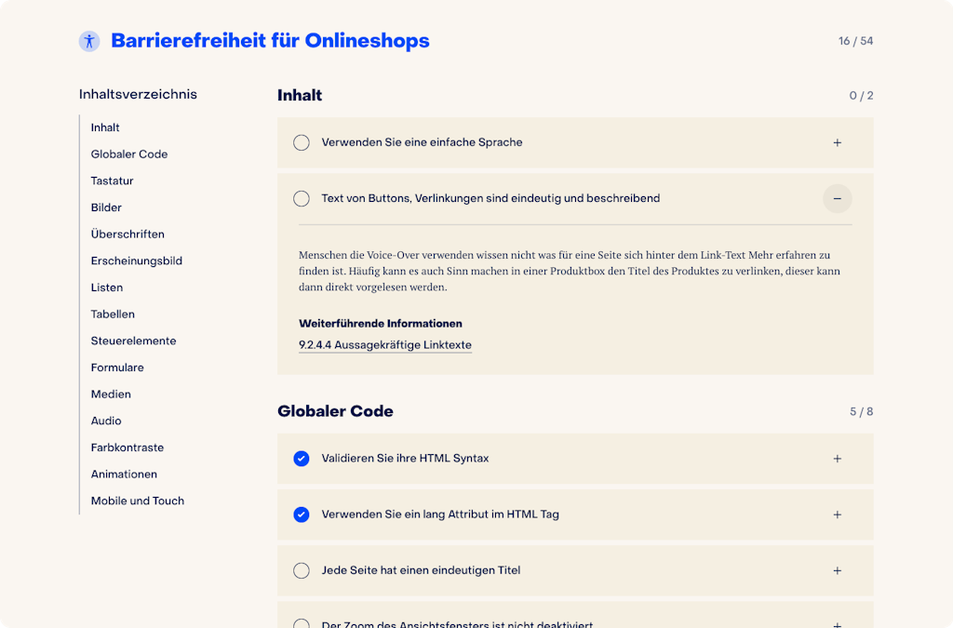Click 'Barrierefreiheit für Onlineshops' title link
The height and width of the screenshot is (628, 953).
270,41
